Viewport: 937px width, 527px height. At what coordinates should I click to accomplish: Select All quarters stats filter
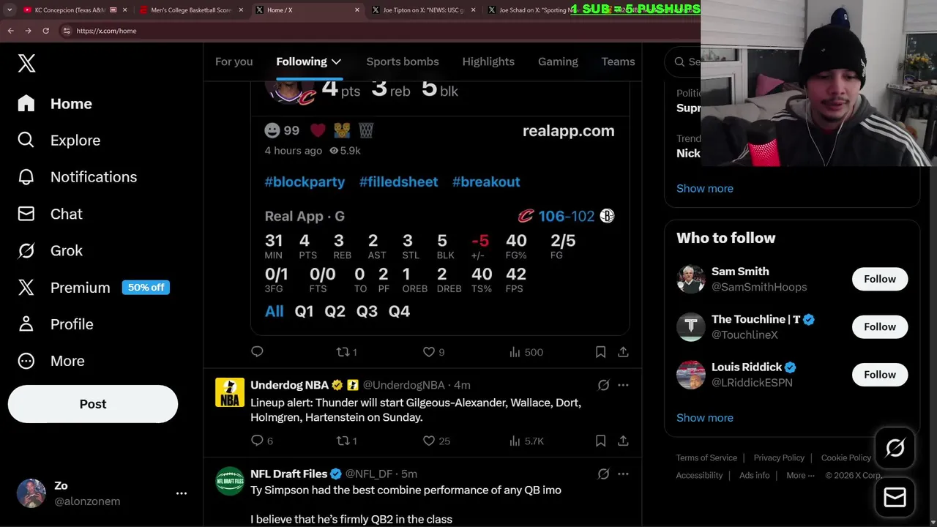[x=274, y=311]
